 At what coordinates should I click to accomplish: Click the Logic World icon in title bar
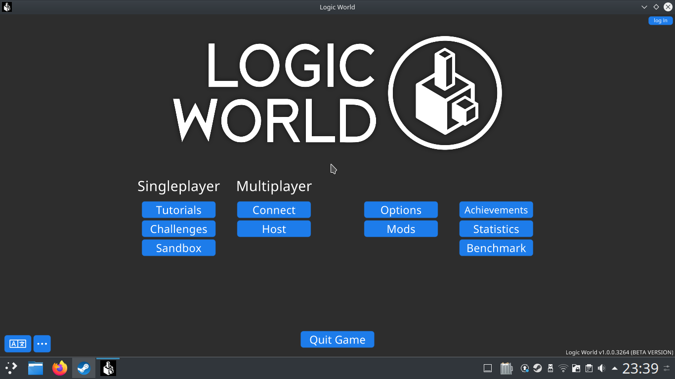7,7
